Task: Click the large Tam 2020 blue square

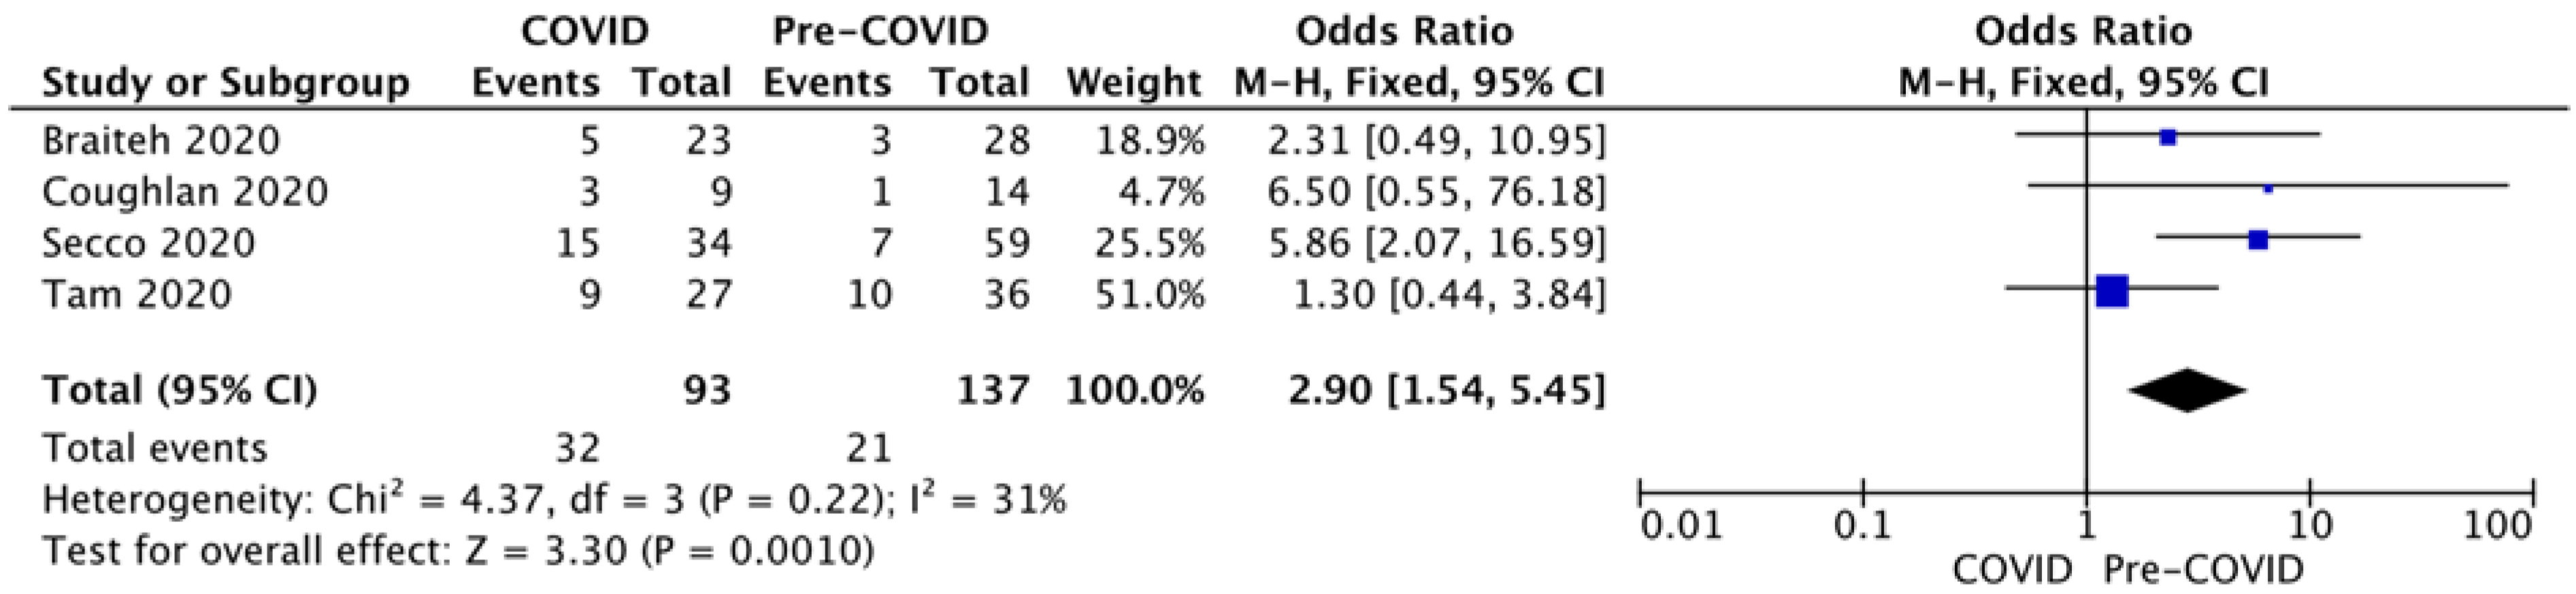Action: (x=2112, y=291)
